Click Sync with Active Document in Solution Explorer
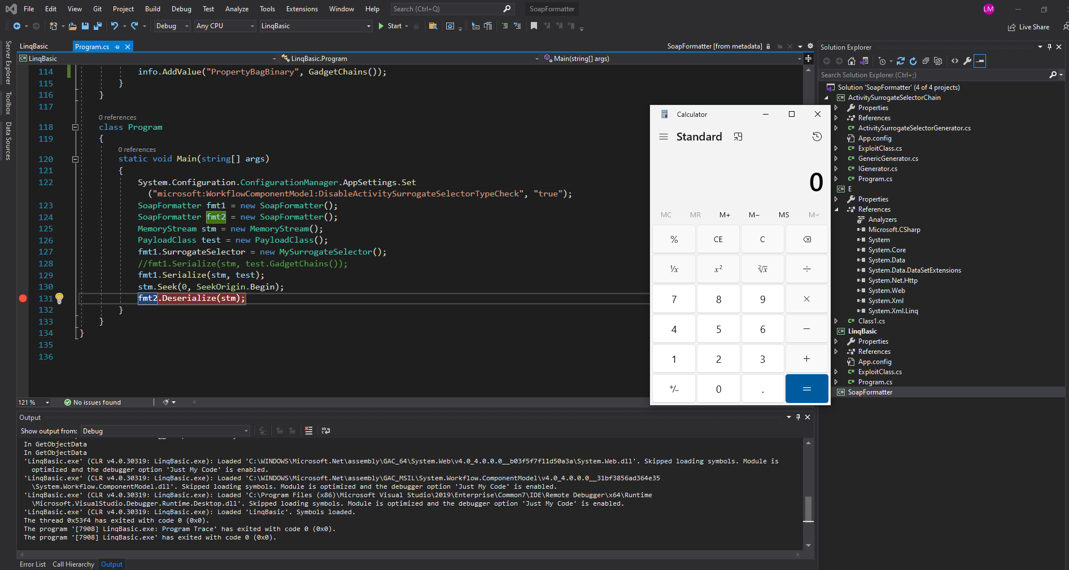 coord(901,61)
